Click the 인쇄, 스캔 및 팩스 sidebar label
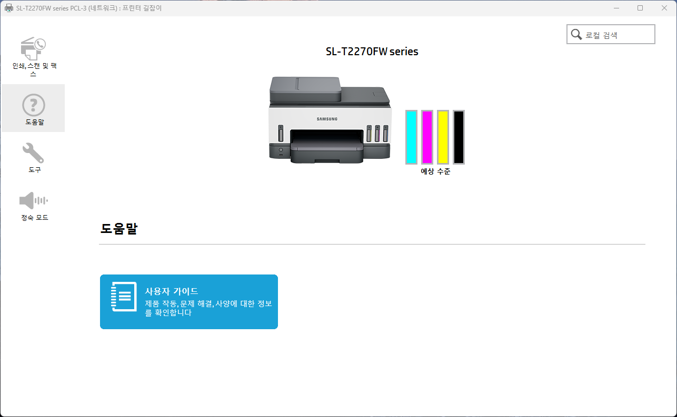This screenshot has height=417, width=677. (34, 70)
